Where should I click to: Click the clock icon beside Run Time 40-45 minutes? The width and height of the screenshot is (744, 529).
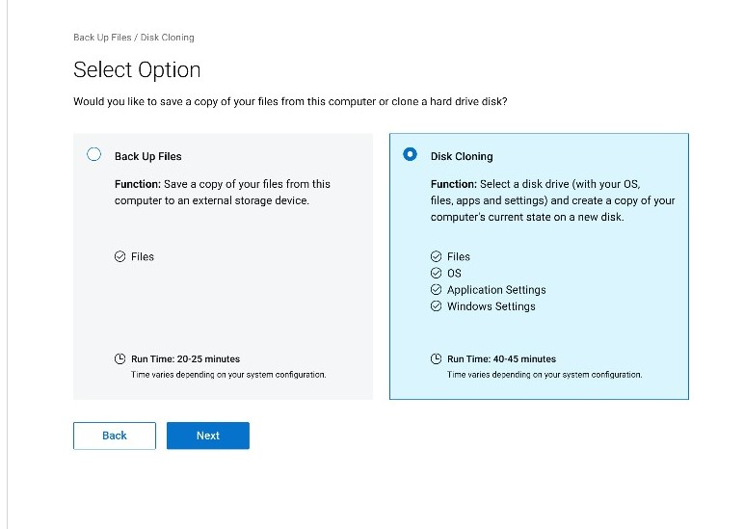436,358
